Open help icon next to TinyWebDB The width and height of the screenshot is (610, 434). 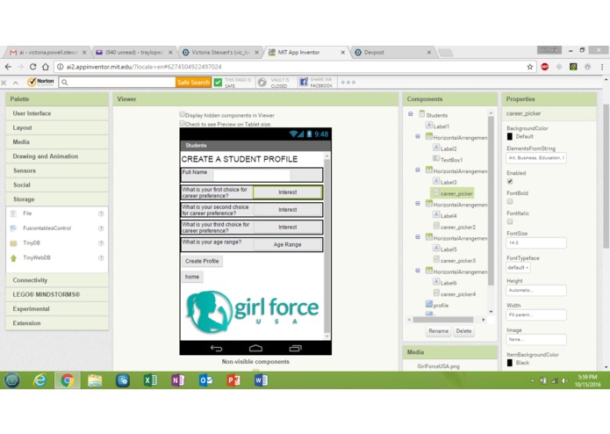click(x=101, y=258)
